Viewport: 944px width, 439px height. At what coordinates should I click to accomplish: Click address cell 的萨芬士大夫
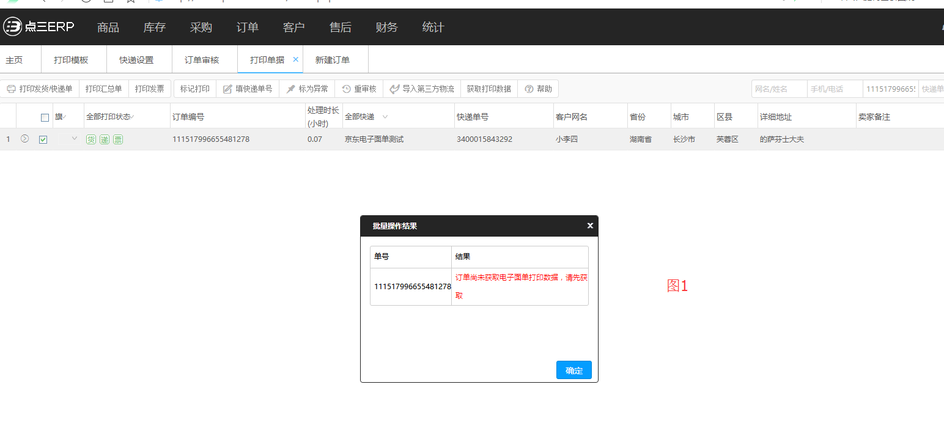782,139
